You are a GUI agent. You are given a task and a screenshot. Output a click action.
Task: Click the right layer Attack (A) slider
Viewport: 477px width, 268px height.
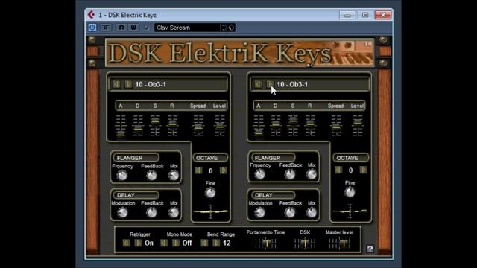pyautogui.click(x=259, y=126)
